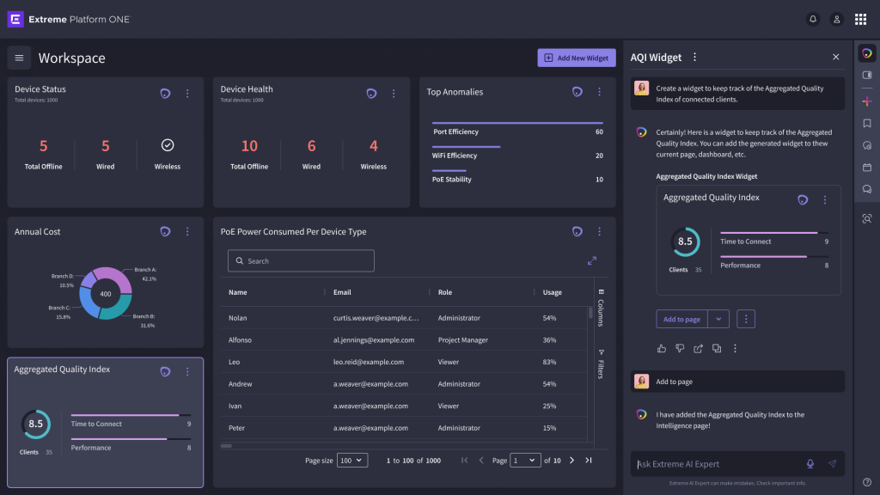Open the options button beside Add to page
The image size is (880, 495).
pyautogui.click(x=746, y=319)
